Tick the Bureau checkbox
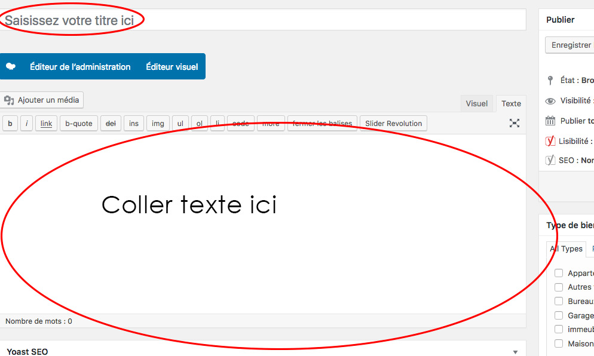The height and width of the screenshot is (356, 594). tap(559, 301)
